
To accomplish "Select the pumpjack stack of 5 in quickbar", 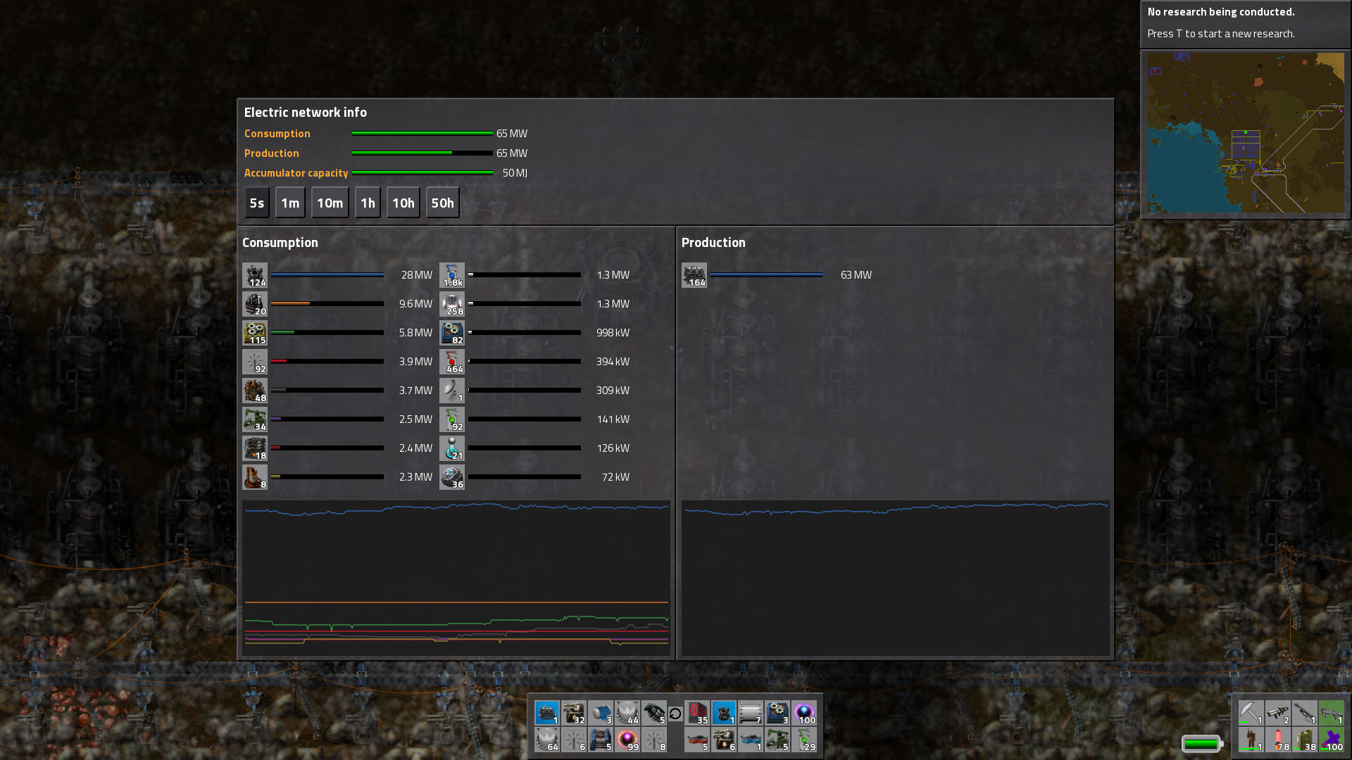I will (x=777, y=740).
